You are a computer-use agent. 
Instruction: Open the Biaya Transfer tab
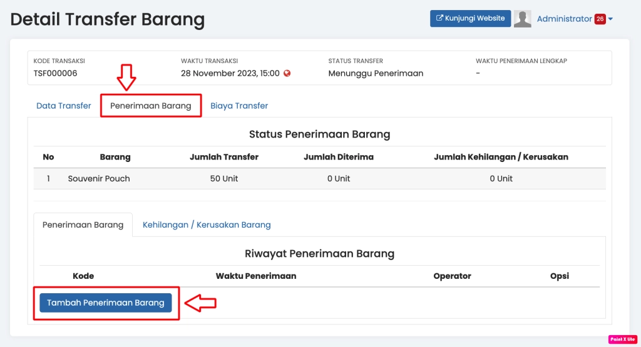coord(239,106)
